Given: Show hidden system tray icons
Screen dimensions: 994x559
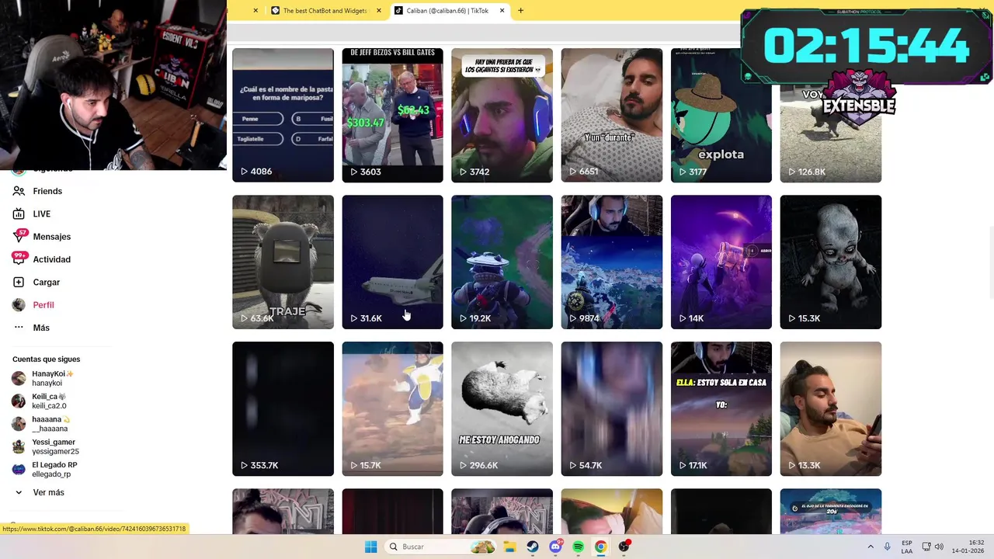Looking at the screenshot, I should tap(871, 547).
